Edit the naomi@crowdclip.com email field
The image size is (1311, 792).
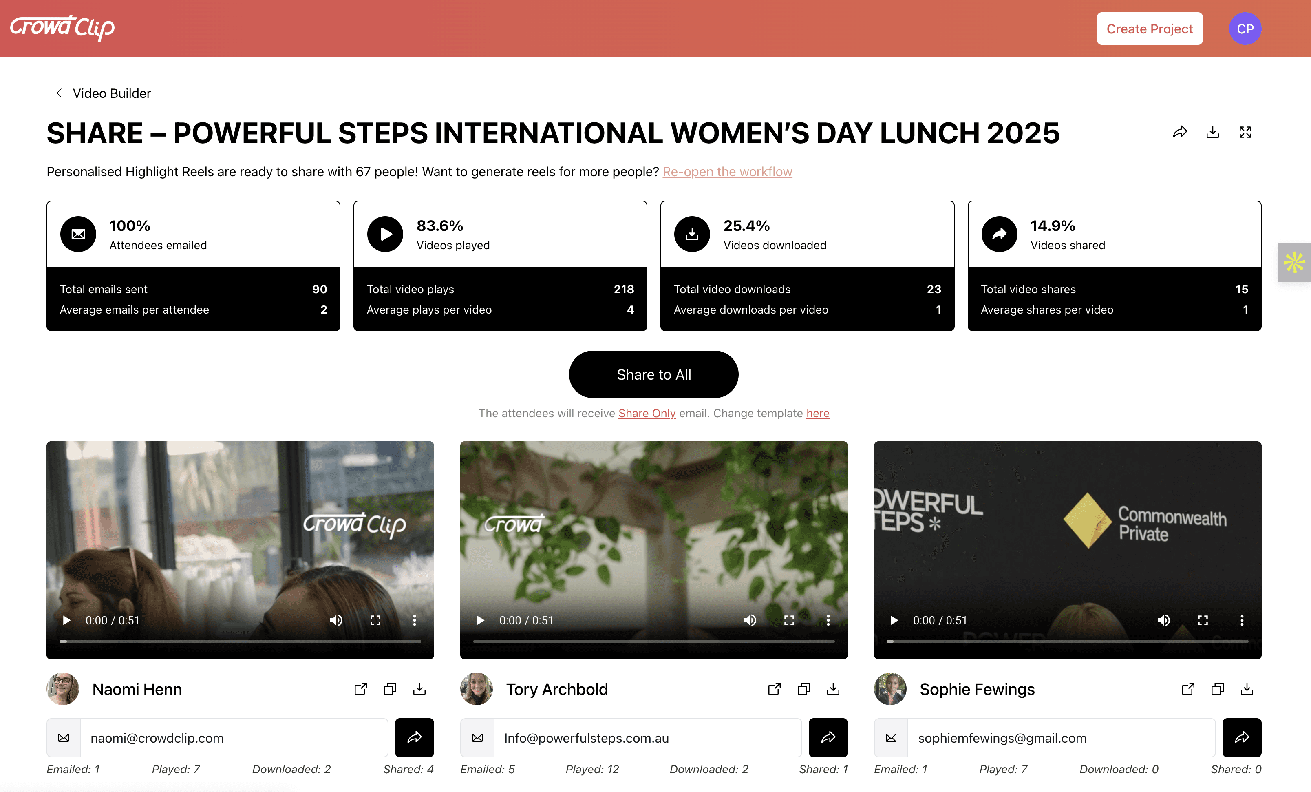coord(234,738)
